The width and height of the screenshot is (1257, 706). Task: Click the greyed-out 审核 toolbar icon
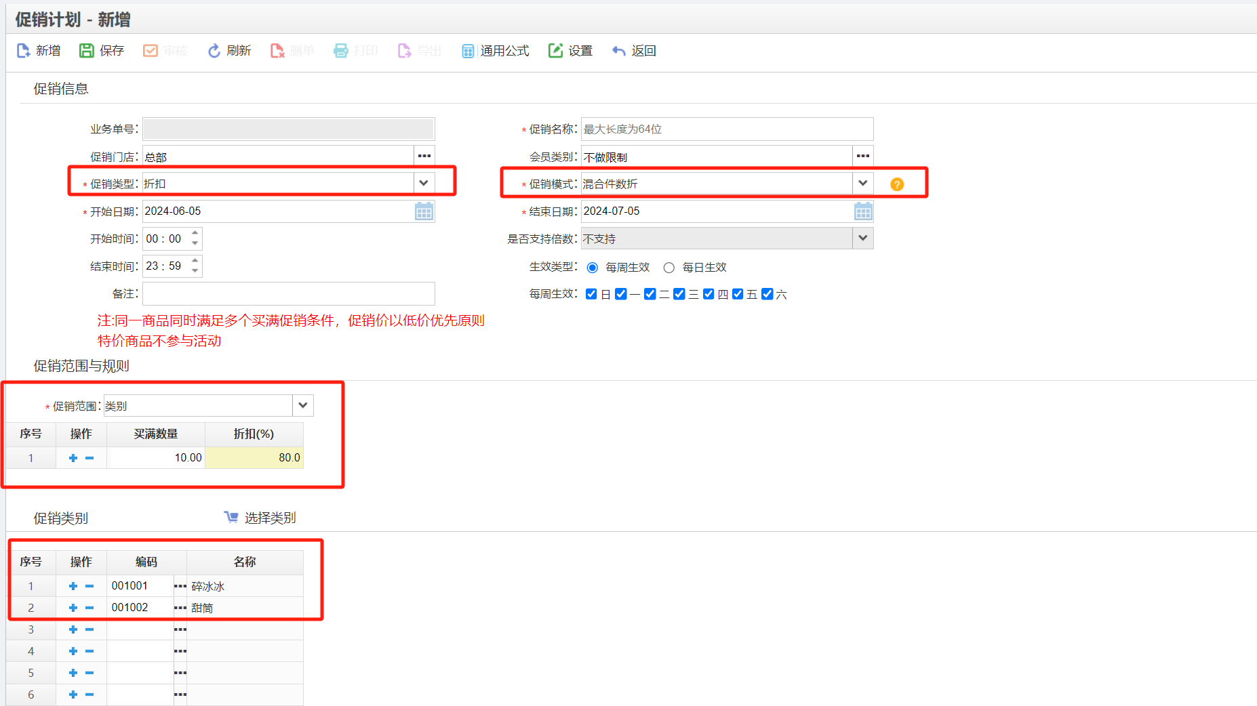point(151,51)
